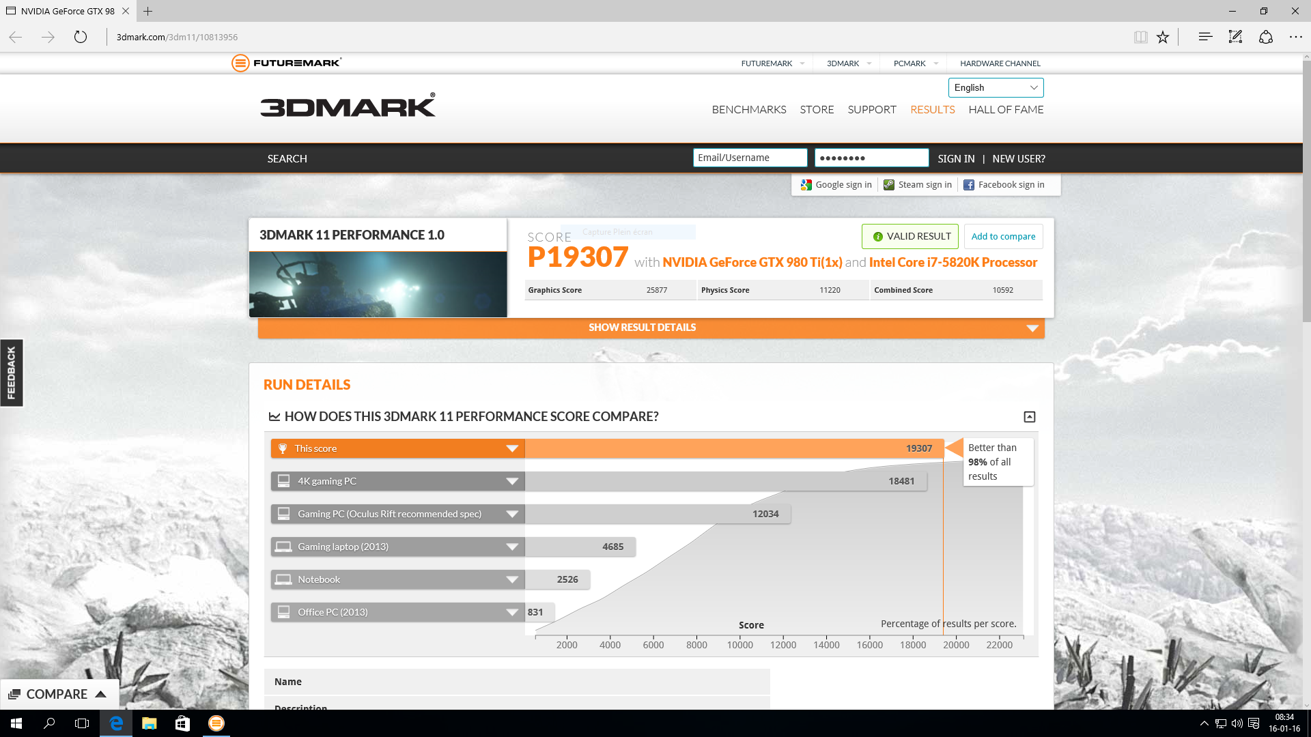
Task: Click the Steam sign in icon
Action: (889, 185)
